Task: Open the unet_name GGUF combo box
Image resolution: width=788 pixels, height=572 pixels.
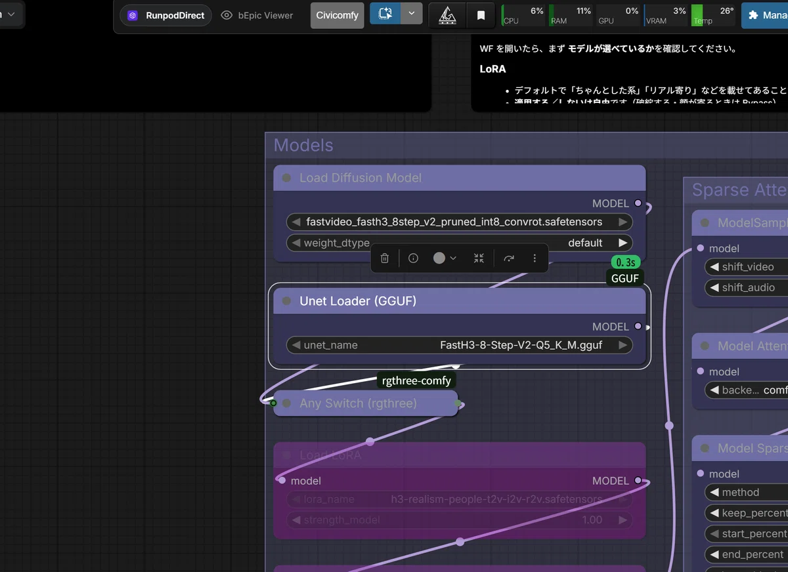Action: (460, 345)
